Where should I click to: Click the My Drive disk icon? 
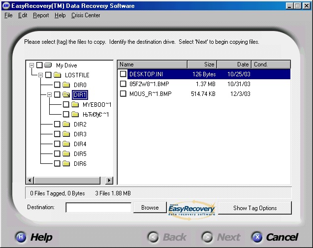point(48,65)
